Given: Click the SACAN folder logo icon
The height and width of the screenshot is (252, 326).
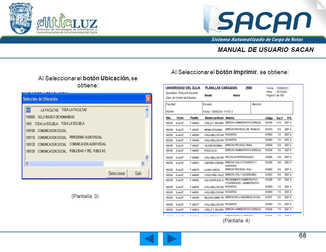Looking at the screenshot, I should click(212, 19).
